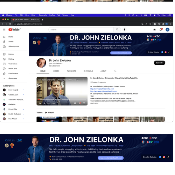Image resolution: width=175 pixels, height=175 pixels.
Task: Play the featured channel video
Action: coord(40,103)
